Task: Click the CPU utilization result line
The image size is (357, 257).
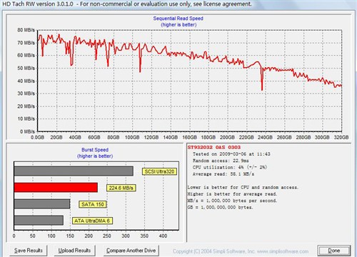Action: pos(230,168)
